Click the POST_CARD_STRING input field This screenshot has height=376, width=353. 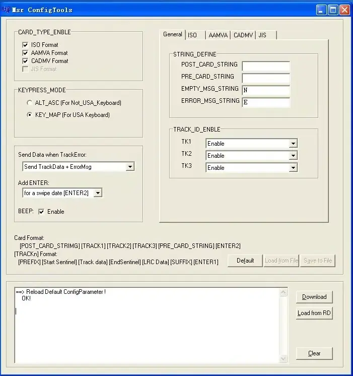tap(266, 67)
